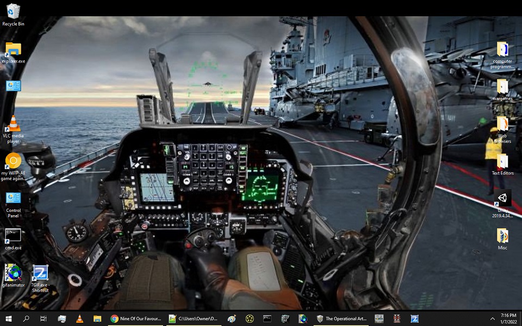Switch to Chrome Nine Of Our Favour... window
Image resolution: width=522 pixels, height=326 pixels.
[x=136, y=318]
